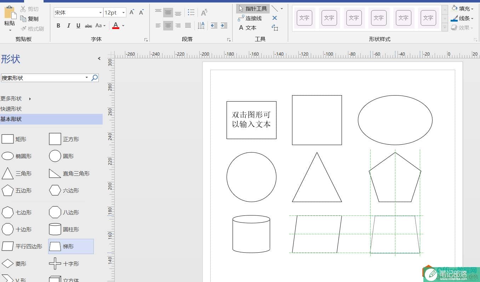Decrease paragraph indent

(214, 25)
